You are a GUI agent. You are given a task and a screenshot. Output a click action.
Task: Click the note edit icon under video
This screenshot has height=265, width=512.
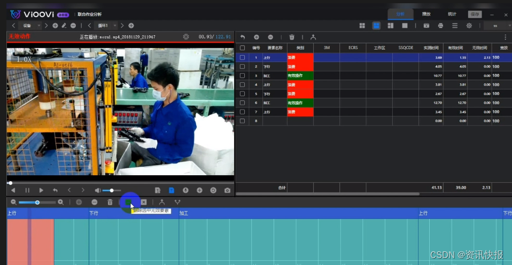(158, 190)
